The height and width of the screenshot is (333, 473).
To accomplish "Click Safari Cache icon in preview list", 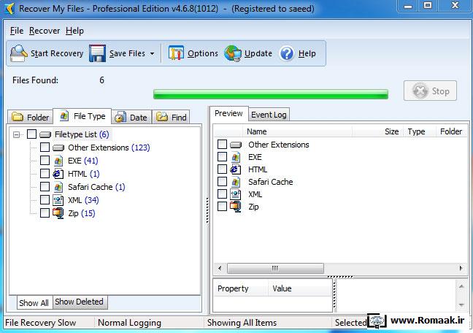I will pyautogui.click(x=236, y=182).
